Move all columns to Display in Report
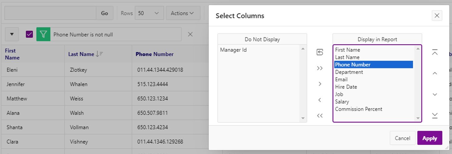Image resolution: width=452 pixels, height=154 pixels. (320, 68)
